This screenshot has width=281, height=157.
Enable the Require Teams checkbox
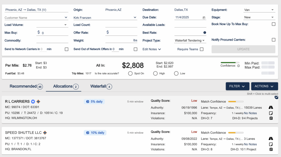[x=202, y=49]
